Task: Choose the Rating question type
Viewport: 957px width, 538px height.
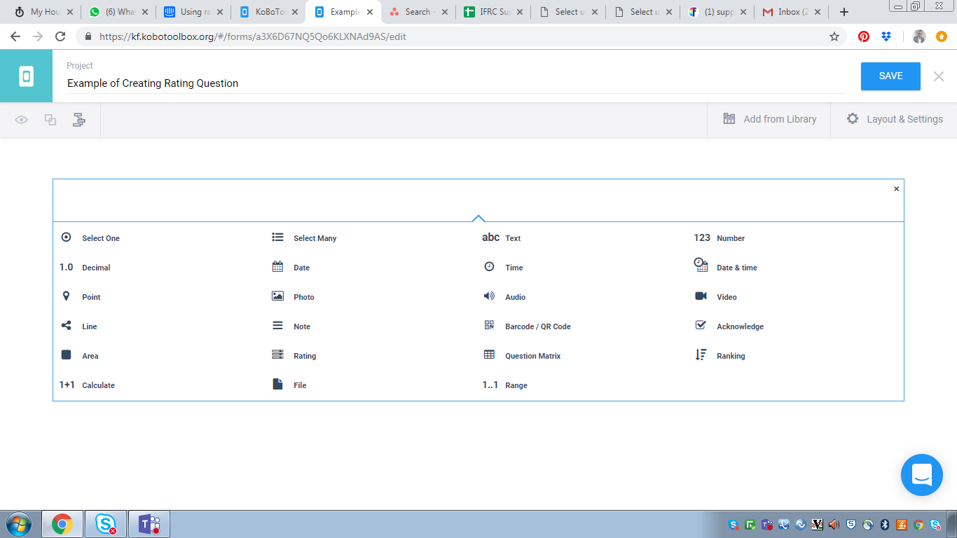Action: pyautogui.click(x=304, y=356)
